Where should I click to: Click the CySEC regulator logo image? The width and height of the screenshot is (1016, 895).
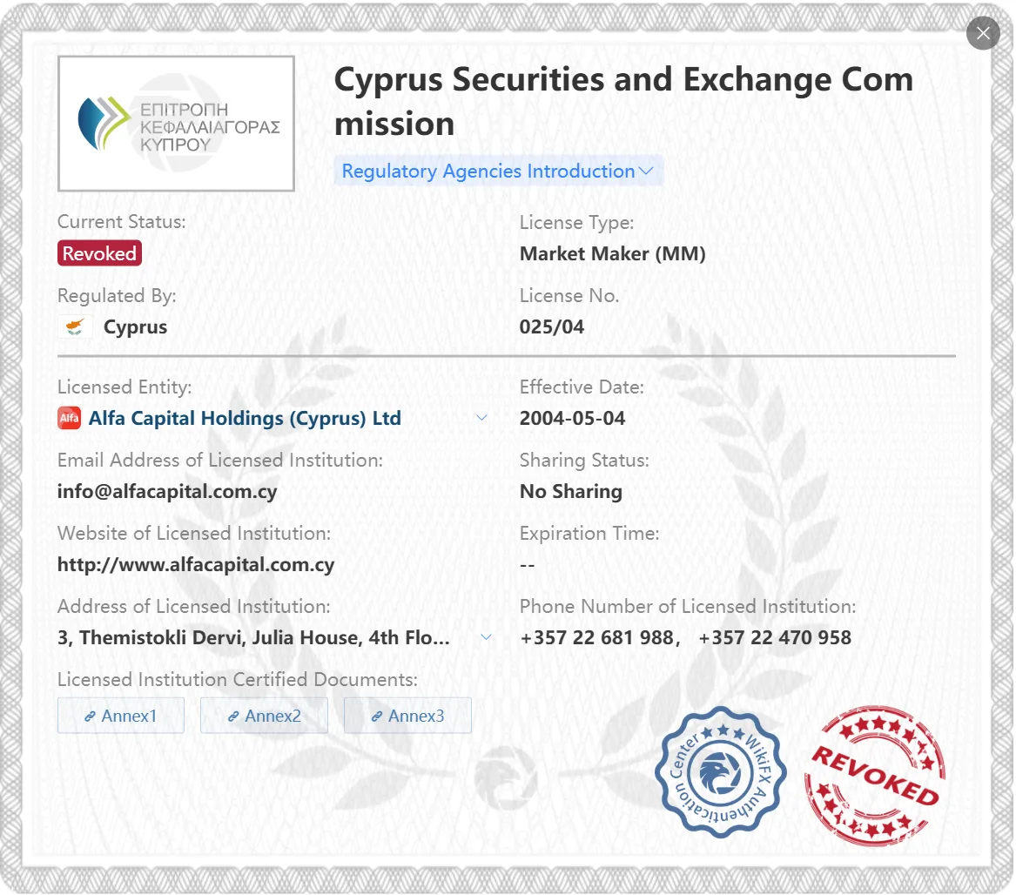click(176, 123)
